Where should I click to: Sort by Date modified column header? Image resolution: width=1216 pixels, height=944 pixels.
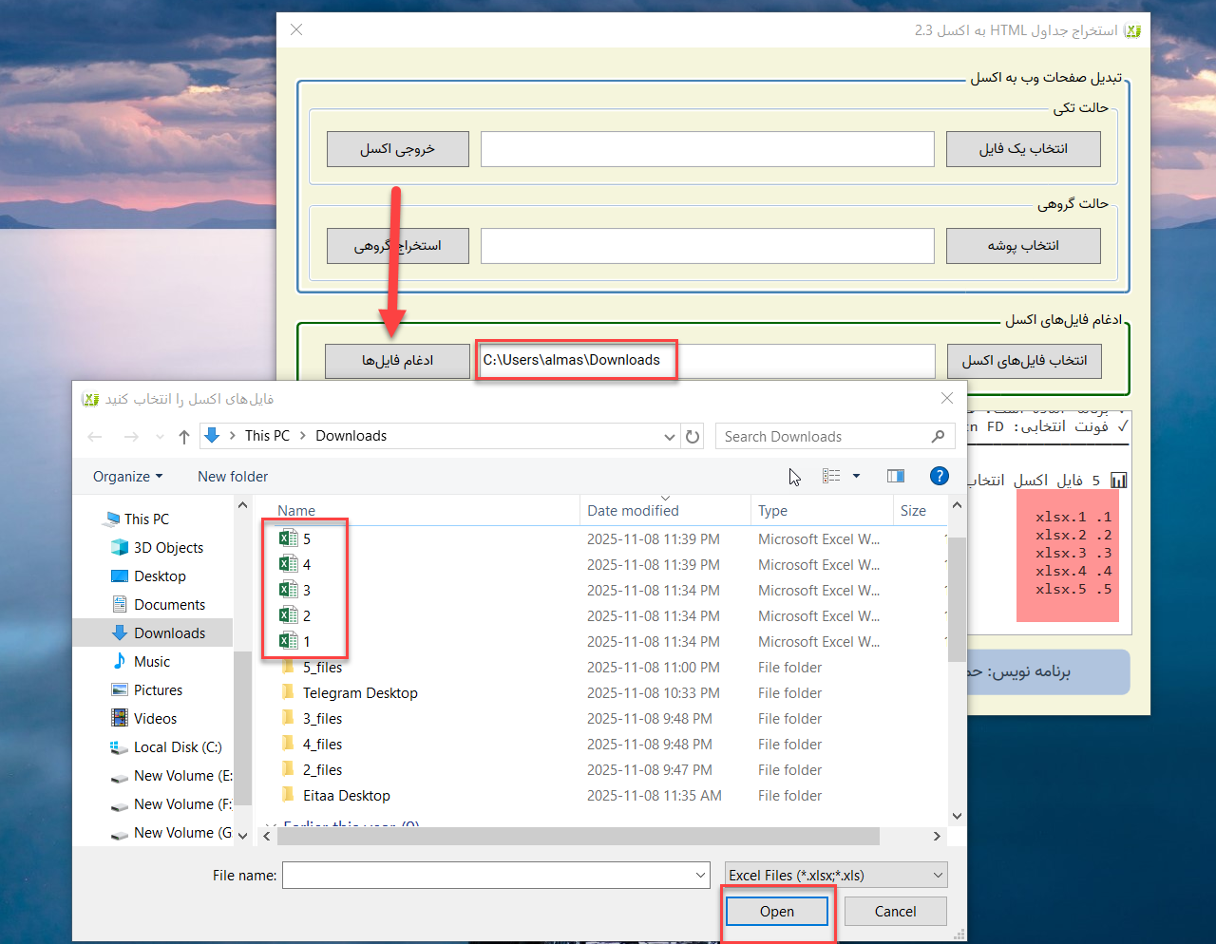[634, 511]
